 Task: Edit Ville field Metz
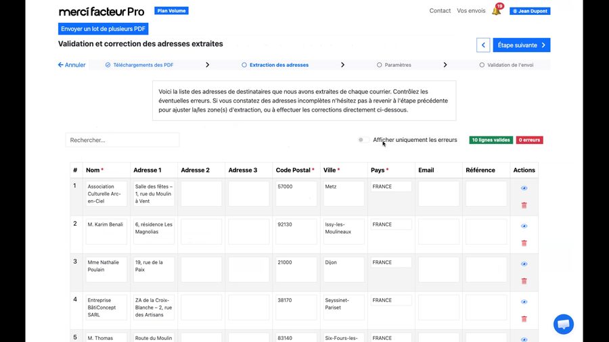344,193
